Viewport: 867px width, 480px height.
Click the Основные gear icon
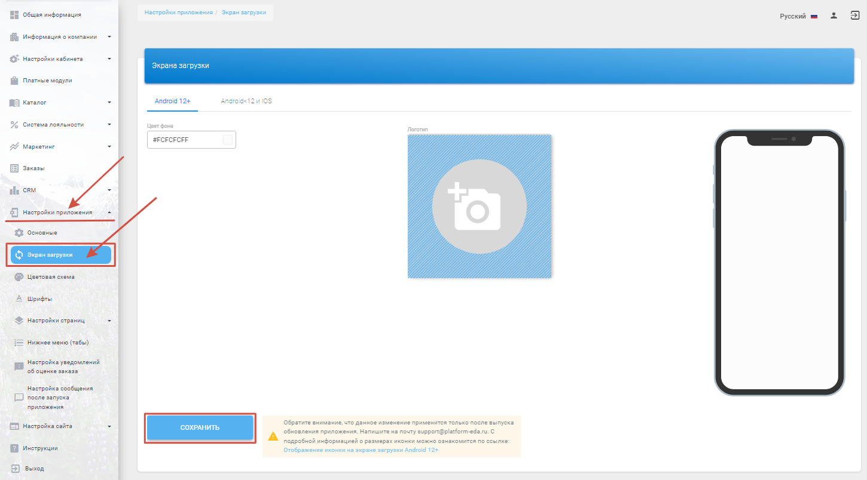[19, 232]
